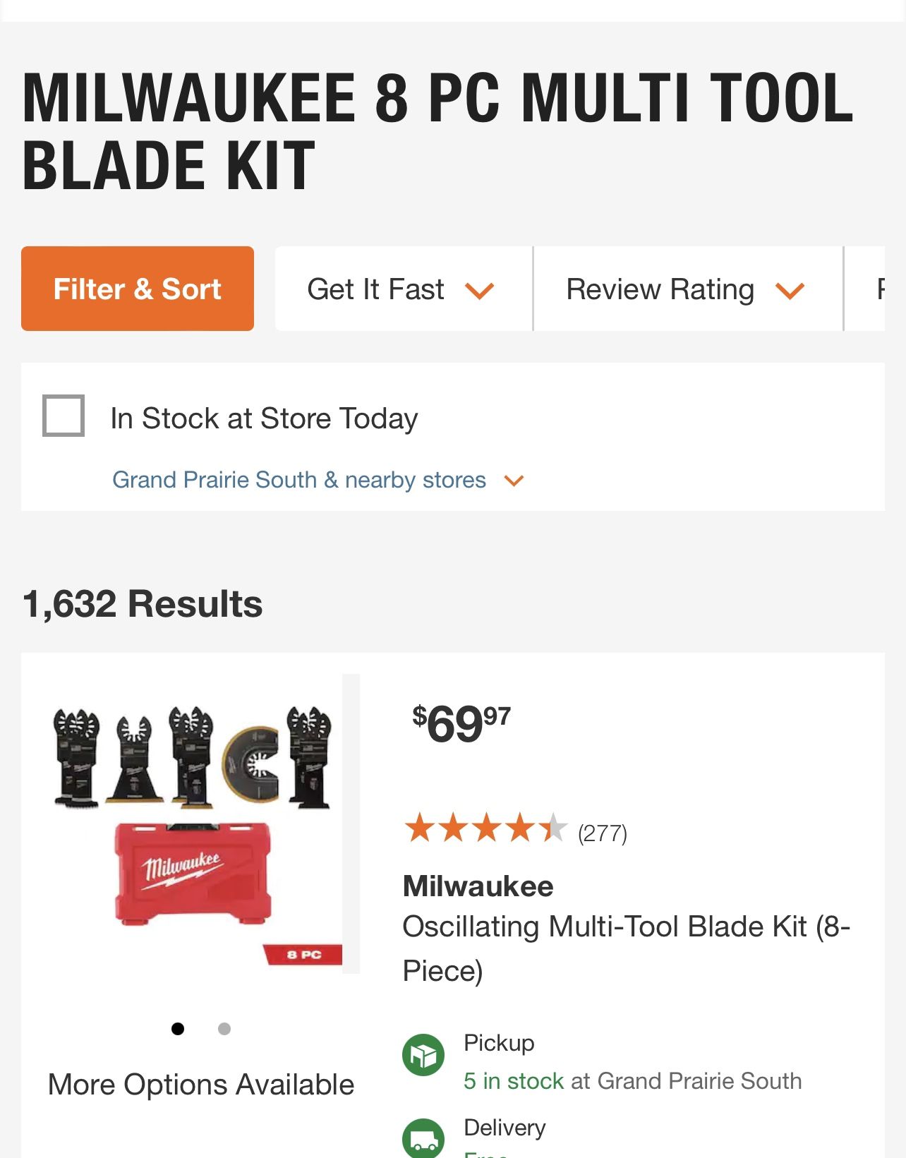This screenshot has width=906, height=1158.
Task: Click the chevron beside Get It Fast
Action: click(479, 290)
